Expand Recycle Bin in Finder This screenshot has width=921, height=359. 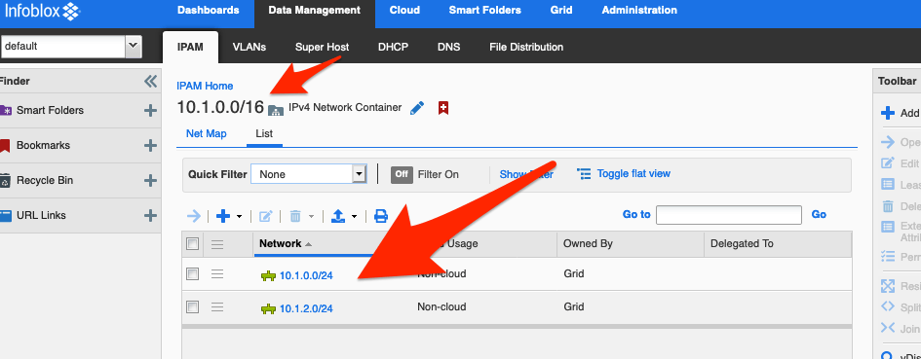(150, 180)
